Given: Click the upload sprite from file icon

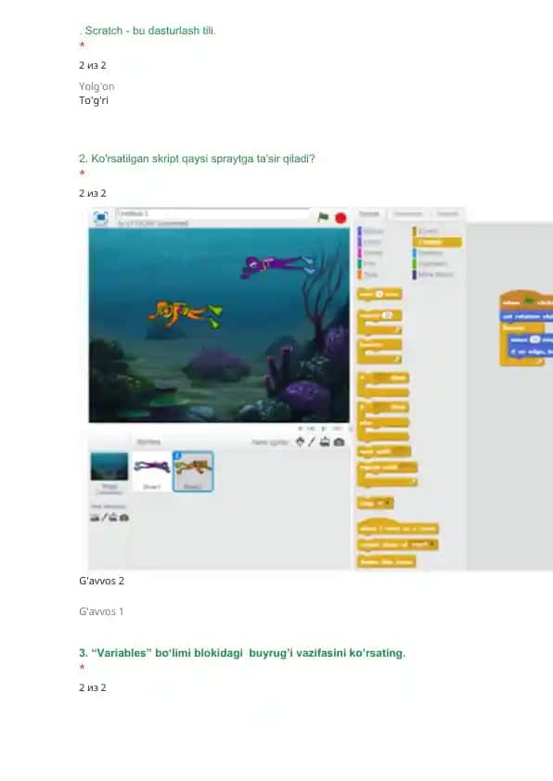Looking at the screenshot, I should tap(325, 442).
